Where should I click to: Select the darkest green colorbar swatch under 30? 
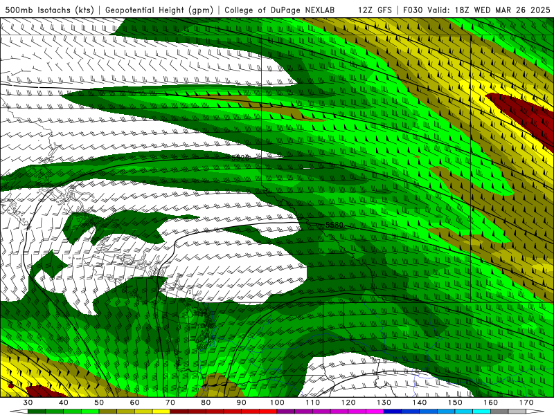coord(37,412)
